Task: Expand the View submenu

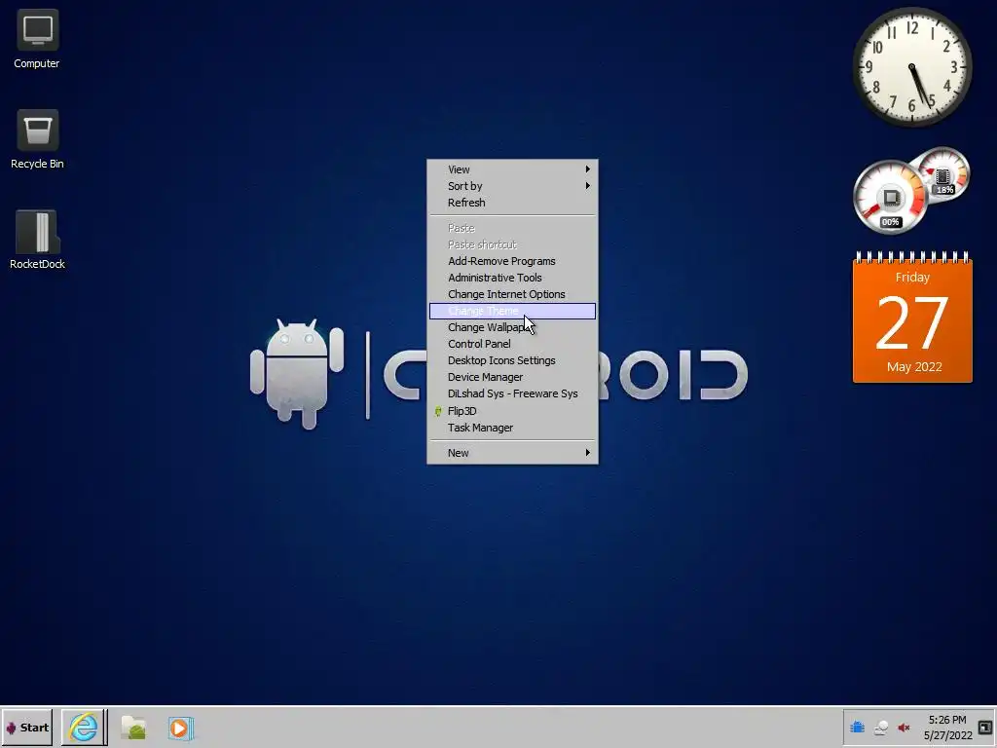Action: 512,169
